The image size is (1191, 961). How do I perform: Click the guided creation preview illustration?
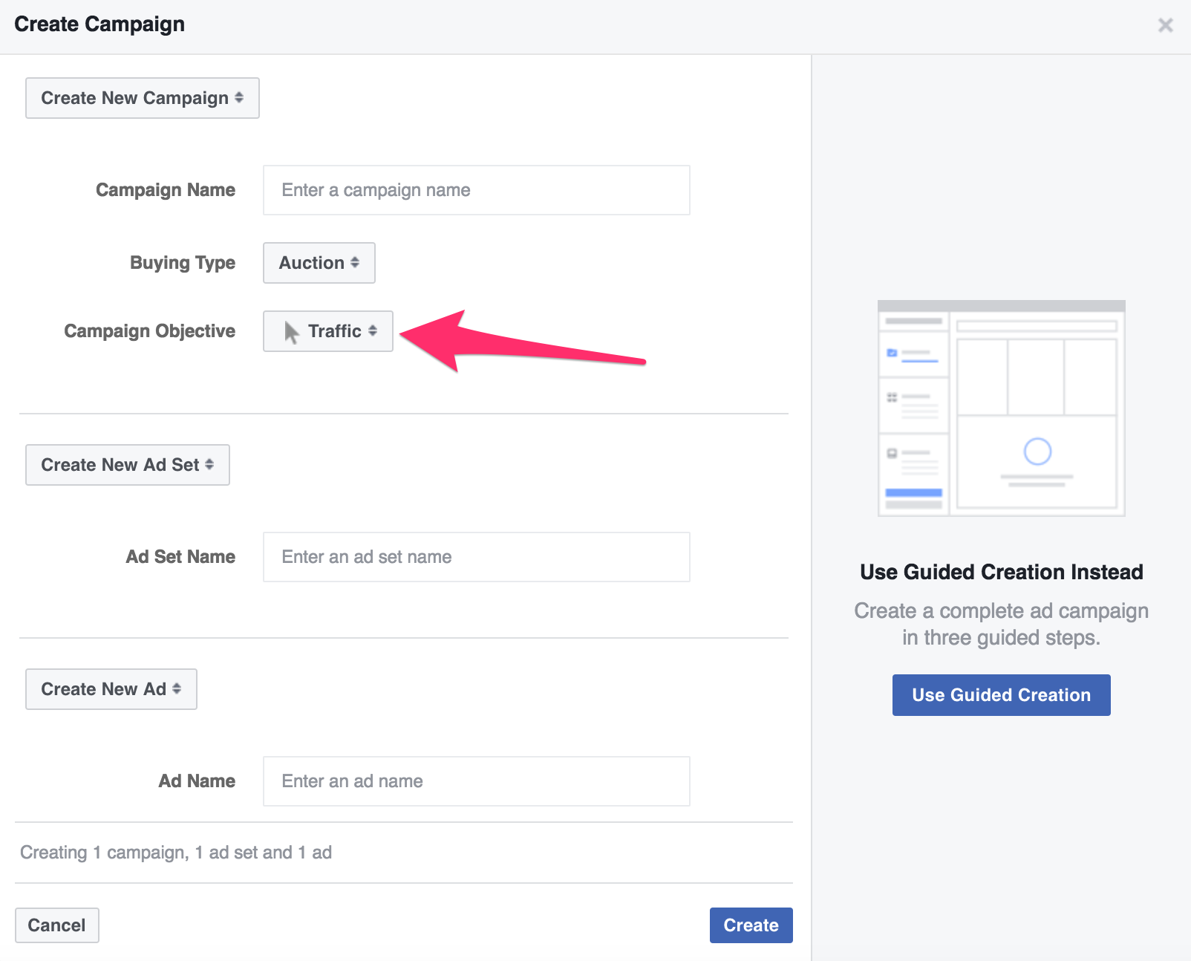(x=1002, y=408)
